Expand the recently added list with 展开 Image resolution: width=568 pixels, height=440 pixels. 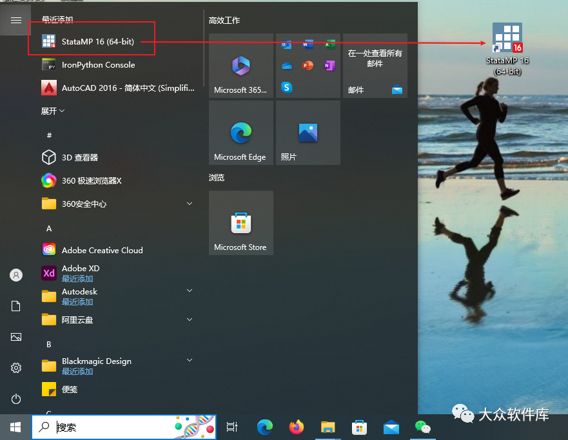[x=52, y=111]
